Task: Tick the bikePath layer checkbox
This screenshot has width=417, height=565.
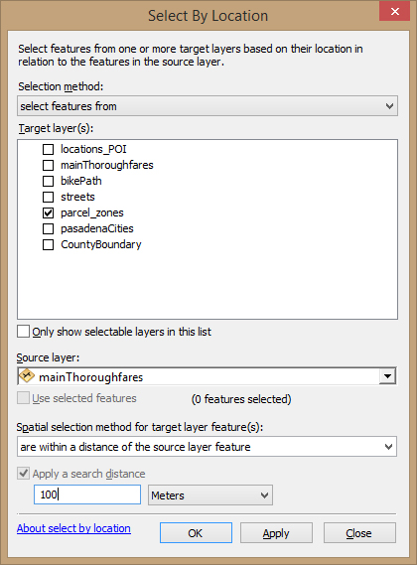Action: (48, 181)
